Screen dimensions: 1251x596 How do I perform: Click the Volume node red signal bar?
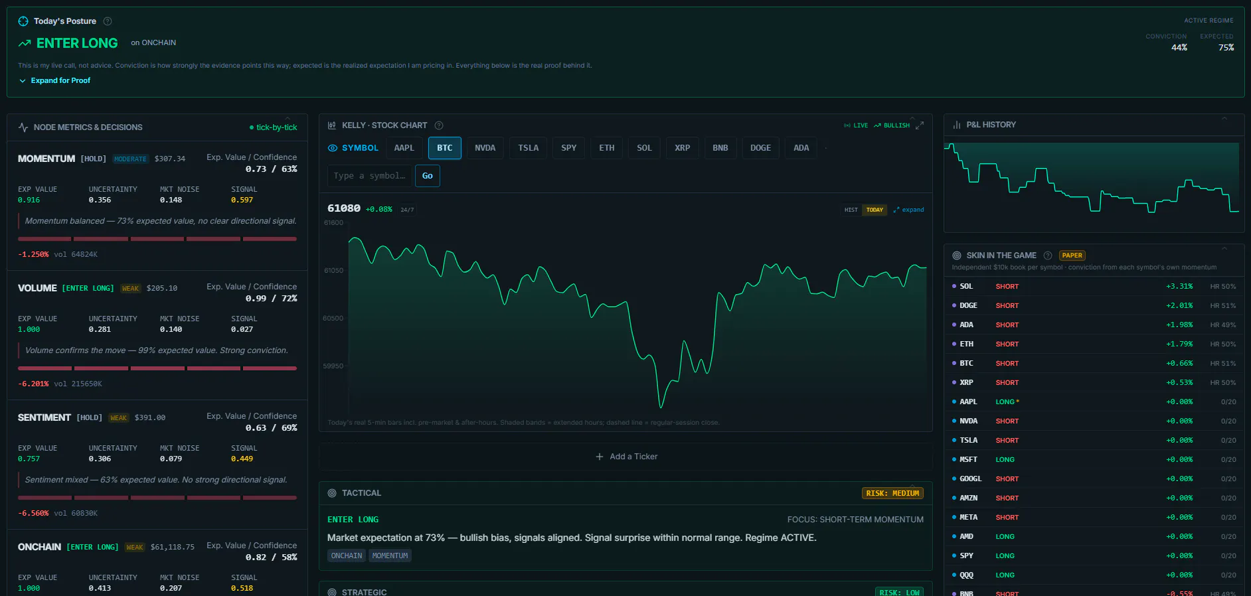pos(157,368)
